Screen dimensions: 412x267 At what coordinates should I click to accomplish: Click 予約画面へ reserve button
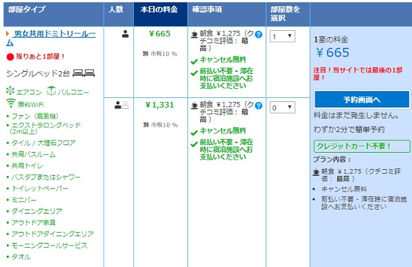tap(362, 99)
